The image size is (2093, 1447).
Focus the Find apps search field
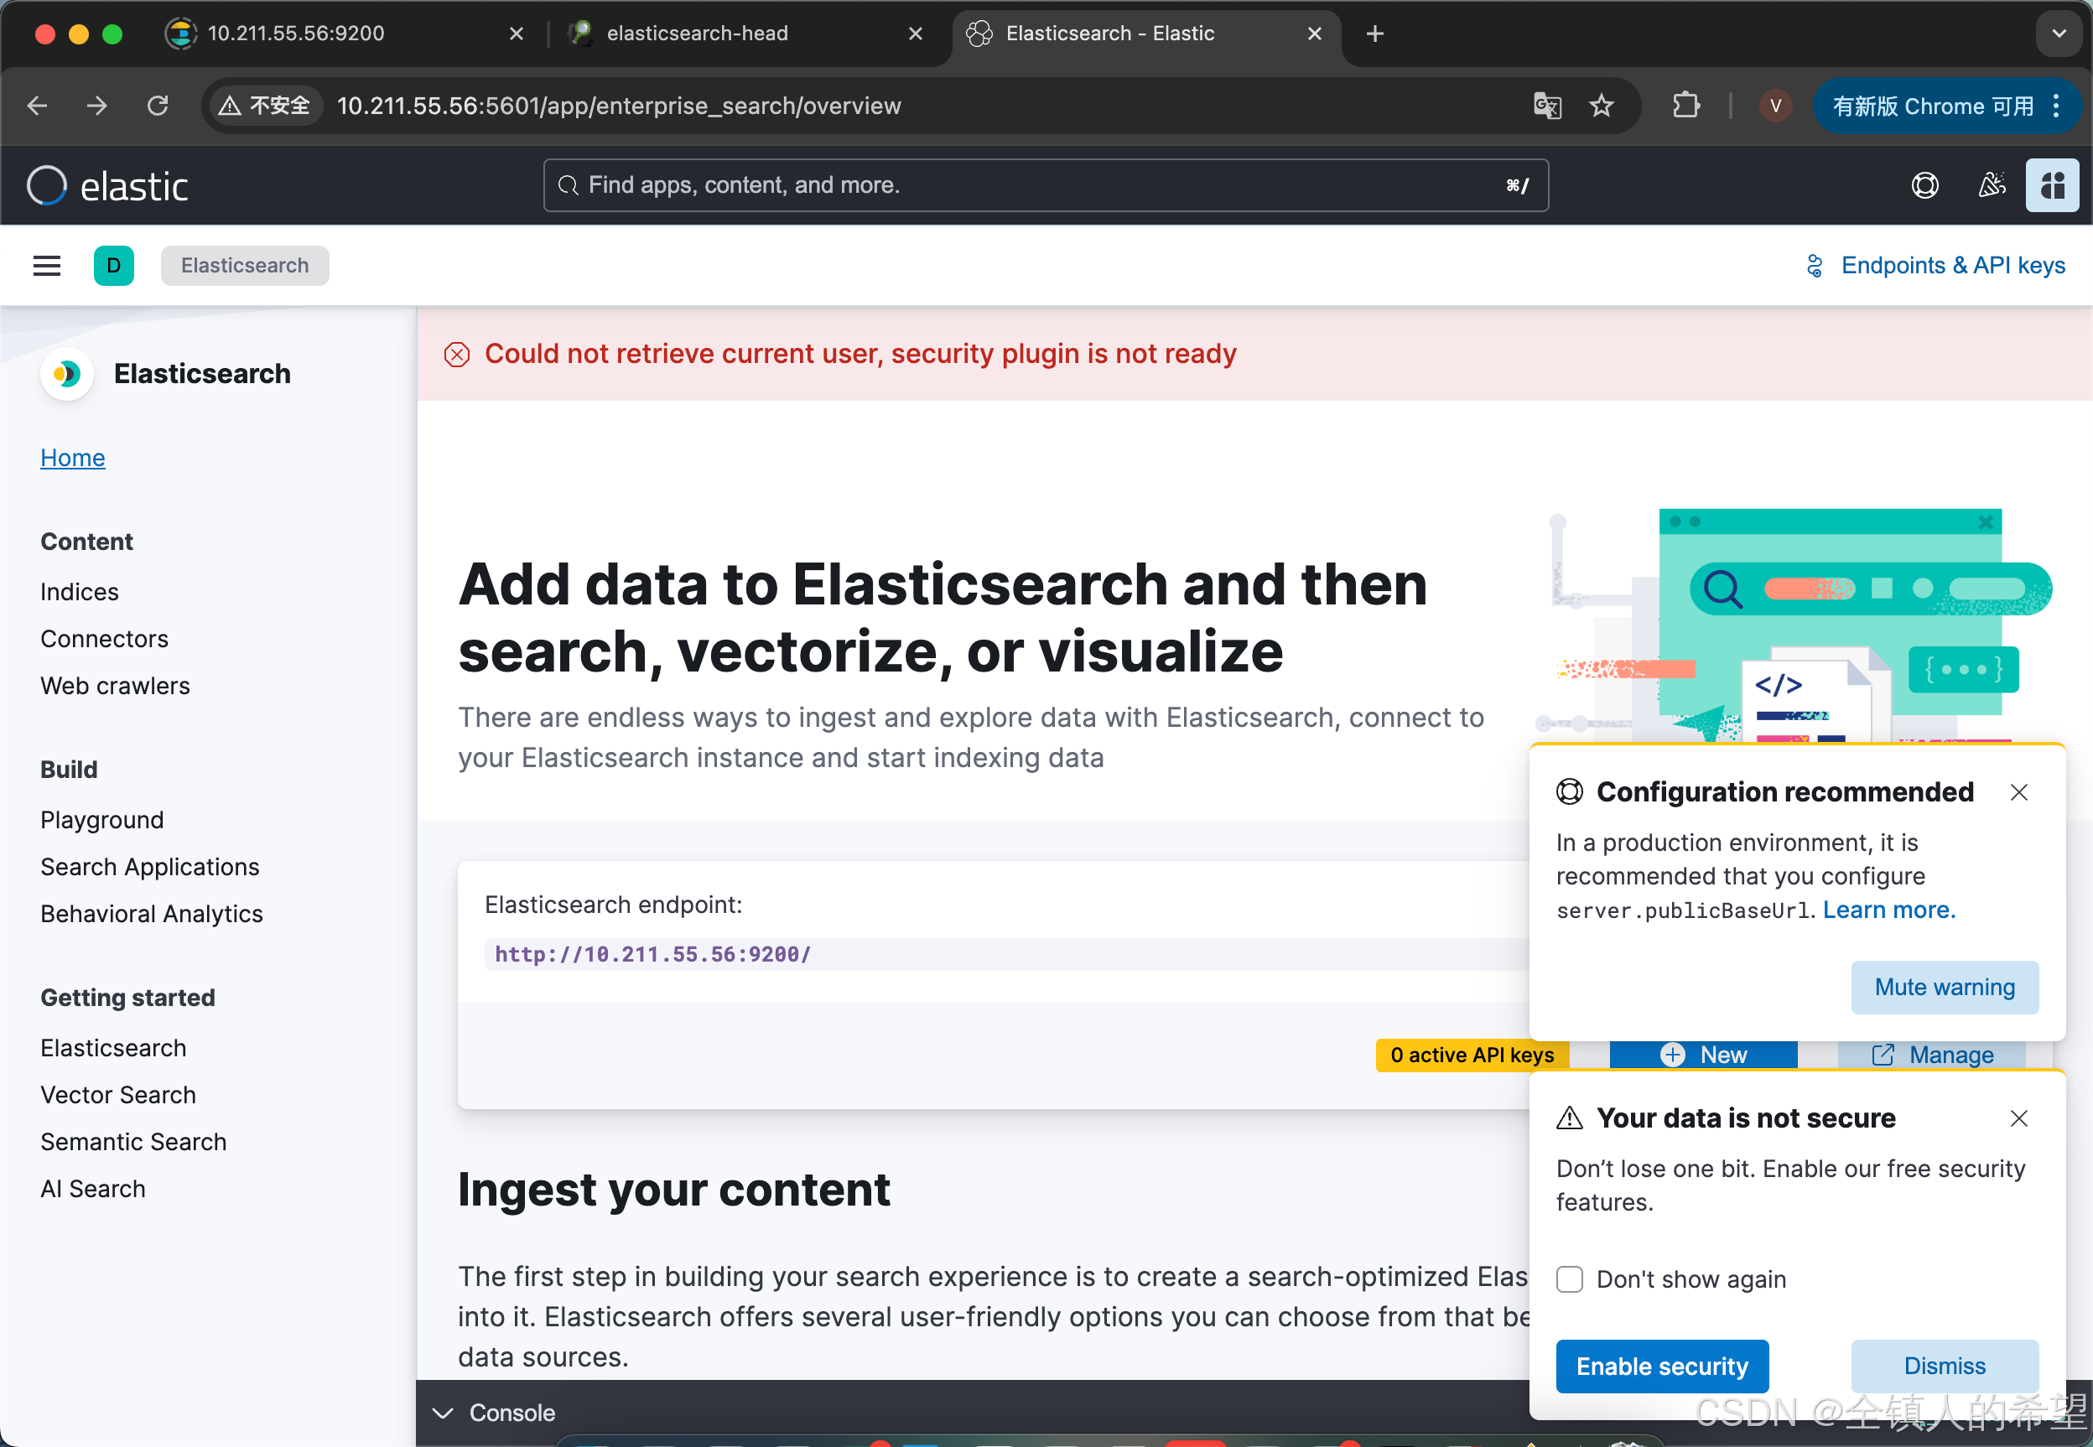1046,186
